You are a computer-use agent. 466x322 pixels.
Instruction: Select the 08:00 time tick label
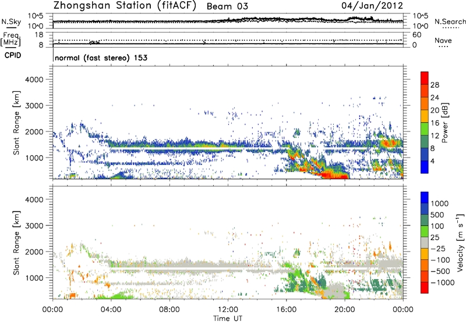tap(170, 310)
